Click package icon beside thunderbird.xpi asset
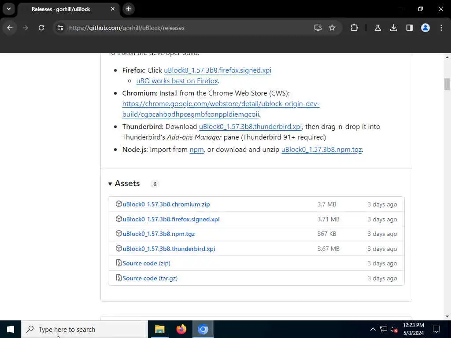The width and height of the screenshot is (451, 338). 118,249
